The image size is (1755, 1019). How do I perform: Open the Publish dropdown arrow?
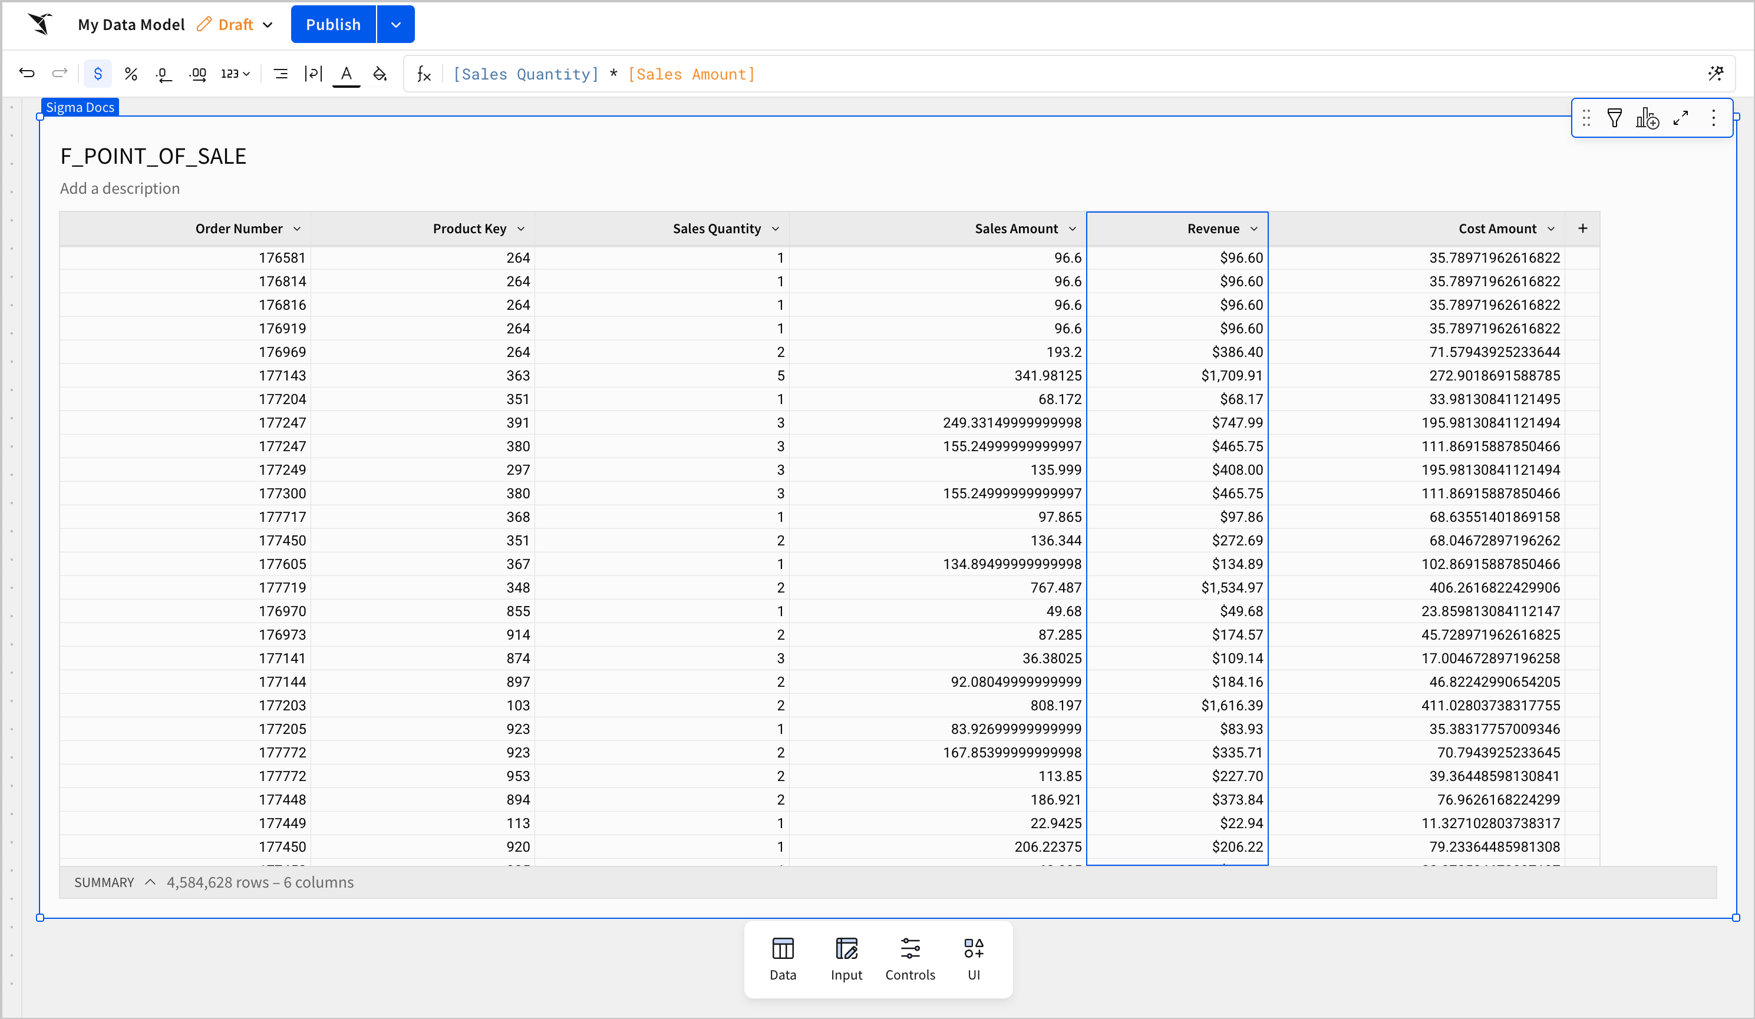coord(395,24)
